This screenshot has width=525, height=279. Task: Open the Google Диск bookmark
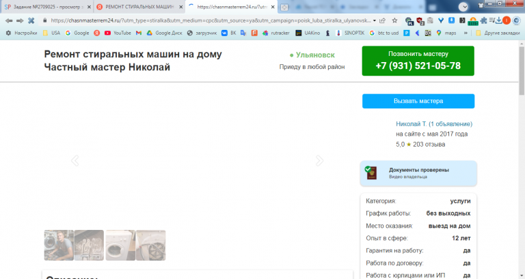[164, 33]
